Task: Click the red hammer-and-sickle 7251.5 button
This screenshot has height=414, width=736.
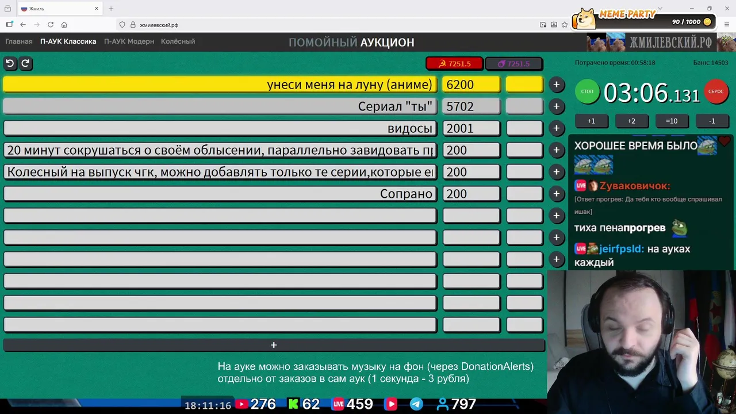Action: [x=454, y=64]
